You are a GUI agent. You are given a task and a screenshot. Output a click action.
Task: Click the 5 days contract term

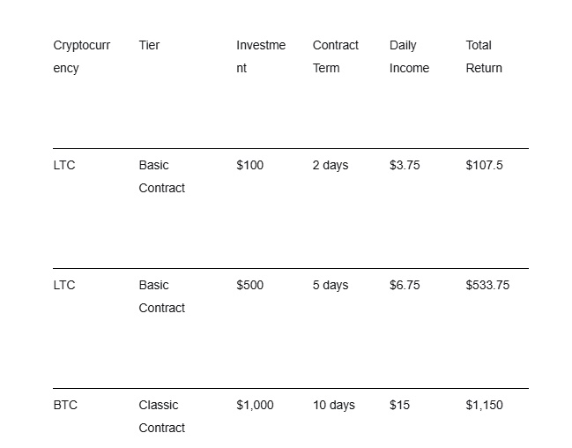pyautogui.click(x=330, y=285)
